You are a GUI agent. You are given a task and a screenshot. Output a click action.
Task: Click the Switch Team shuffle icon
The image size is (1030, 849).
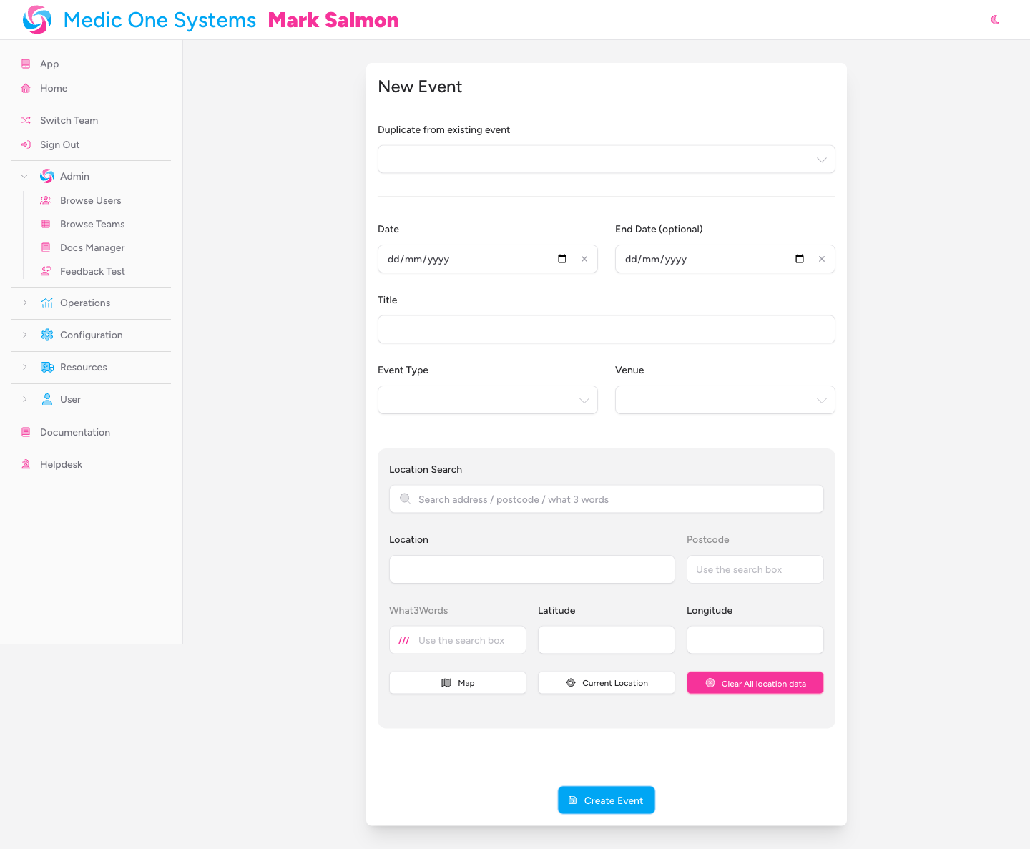pos(26,120)
